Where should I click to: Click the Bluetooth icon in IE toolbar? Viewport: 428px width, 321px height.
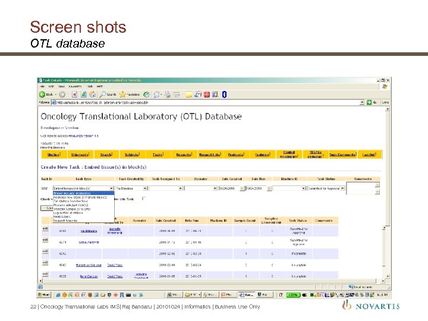coord(224,95)
